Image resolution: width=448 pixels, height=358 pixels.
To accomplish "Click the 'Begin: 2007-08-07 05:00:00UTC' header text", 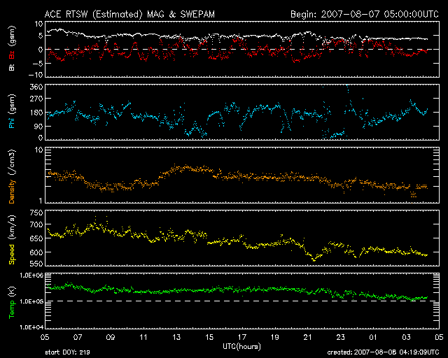I will click(x=365, y=14).
